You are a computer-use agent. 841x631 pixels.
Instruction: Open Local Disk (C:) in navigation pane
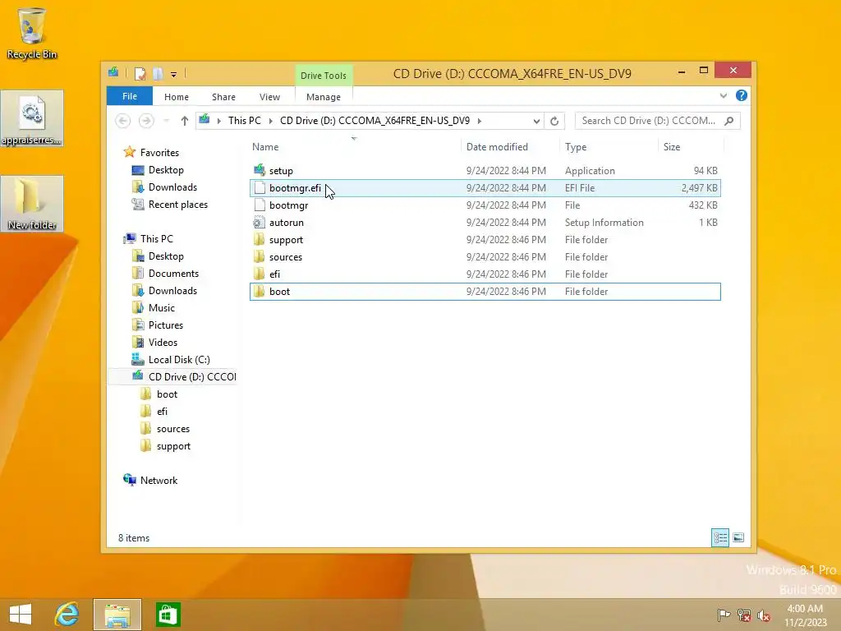click(179, 360)
